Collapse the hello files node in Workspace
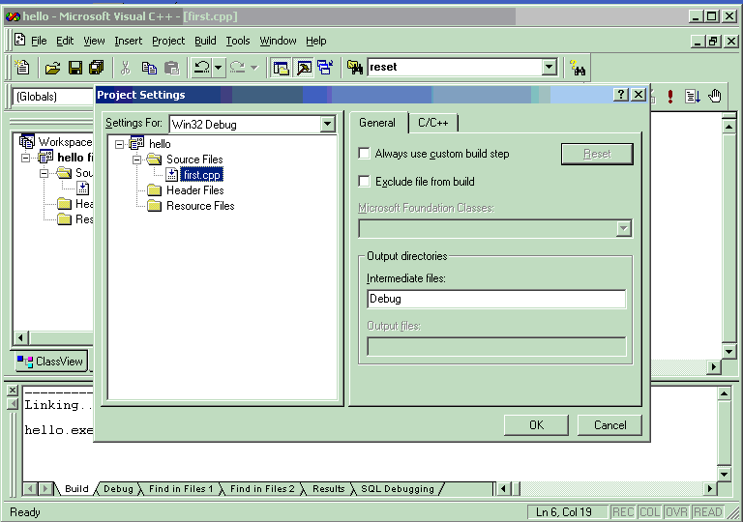The height and width of the screenshot is (522, 743). [x=25, y=158]
